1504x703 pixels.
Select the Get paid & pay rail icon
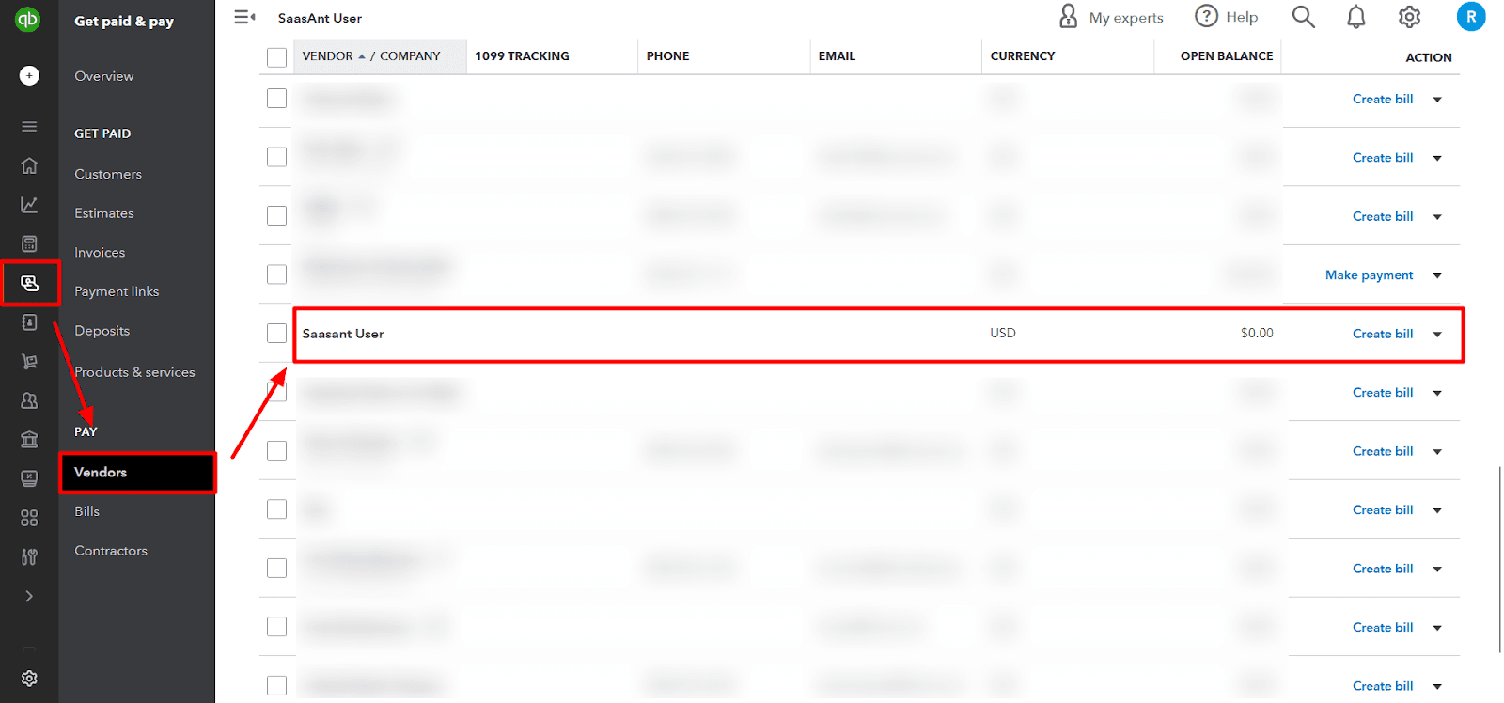click(29, 283)
